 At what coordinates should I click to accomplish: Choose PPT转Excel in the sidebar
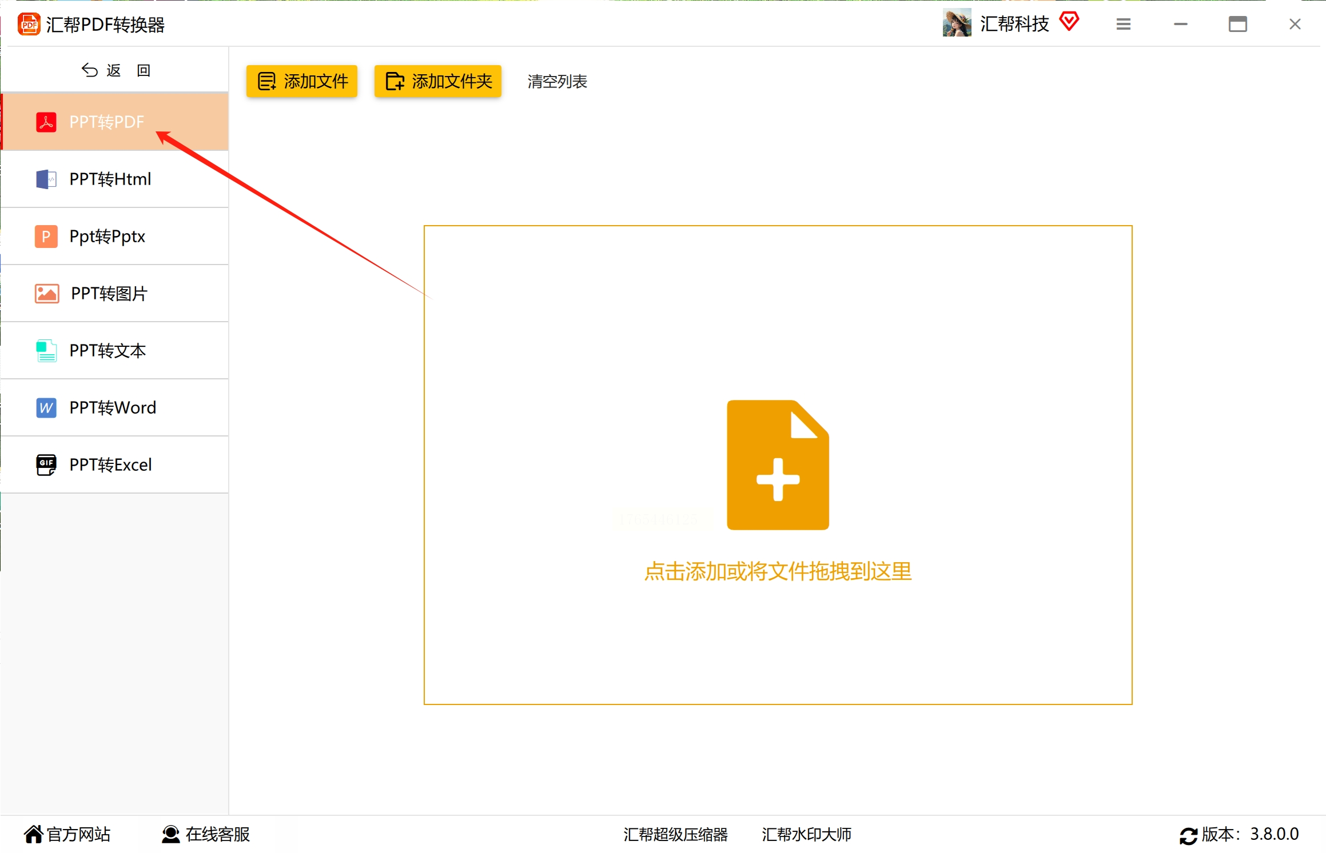(x=111, y=464)
